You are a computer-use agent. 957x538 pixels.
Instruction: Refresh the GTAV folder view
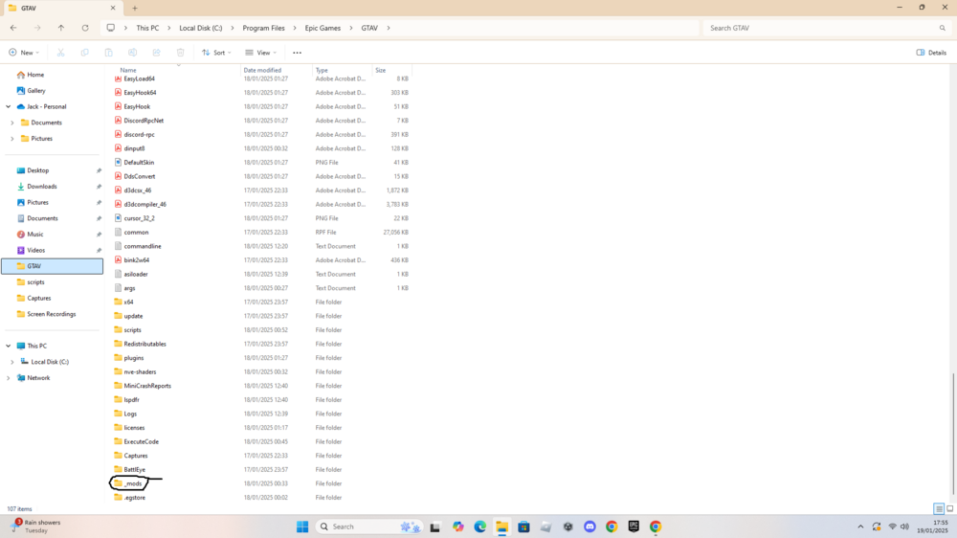[85, 28]
